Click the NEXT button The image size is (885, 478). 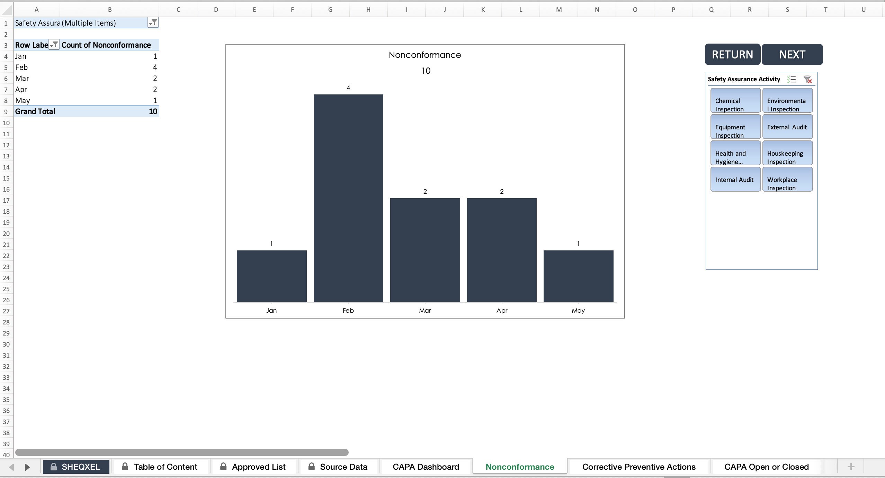tap(792, 54)
